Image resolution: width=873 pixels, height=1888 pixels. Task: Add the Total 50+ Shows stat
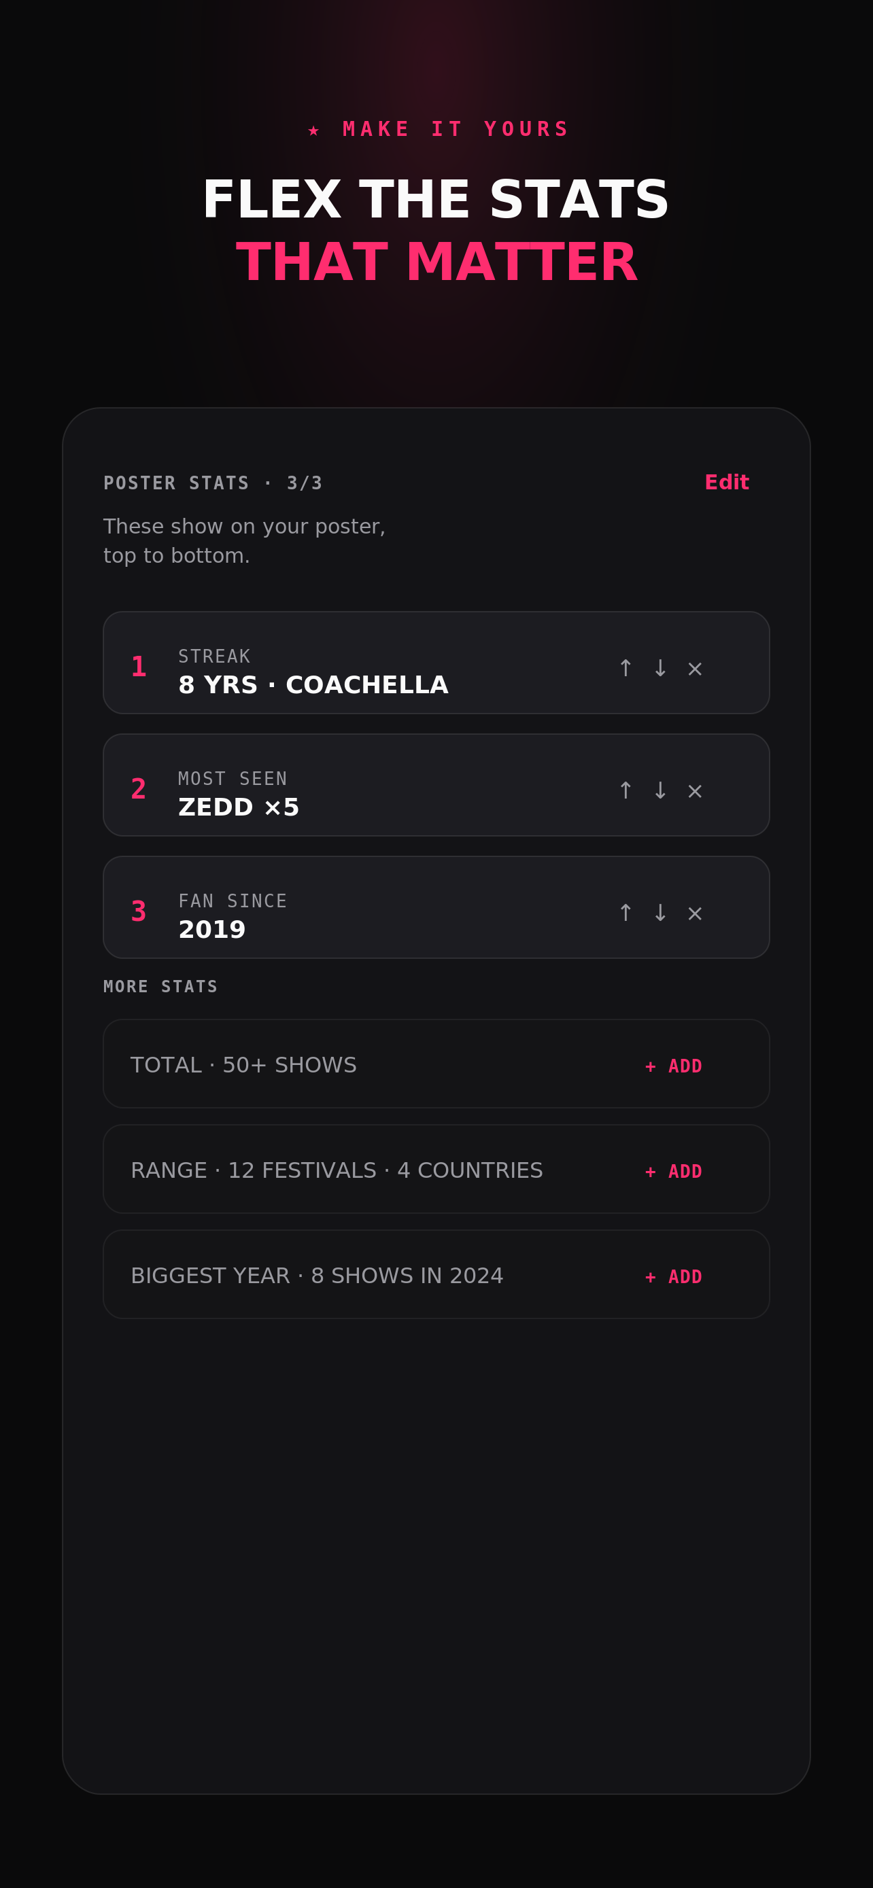[x=674, y=1066]
